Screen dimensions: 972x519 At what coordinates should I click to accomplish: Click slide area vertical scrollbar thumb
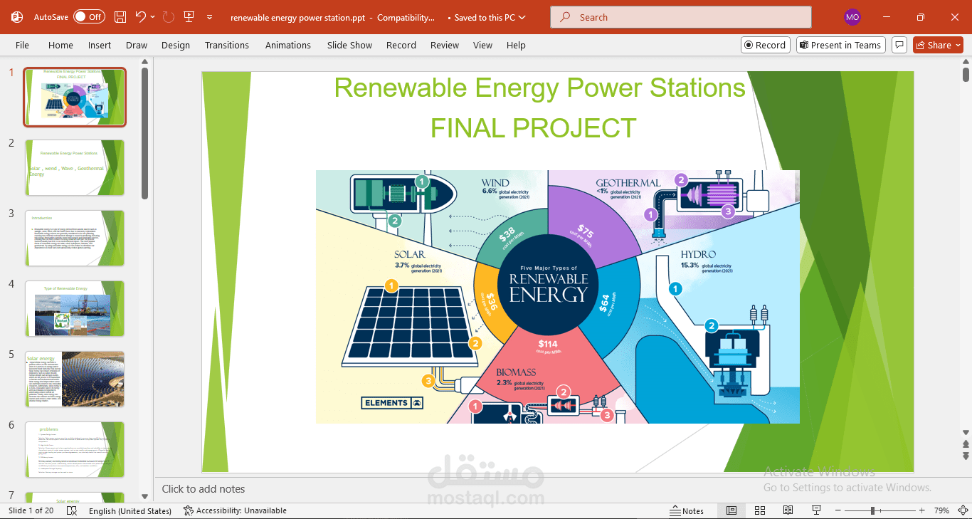[966, 74]
